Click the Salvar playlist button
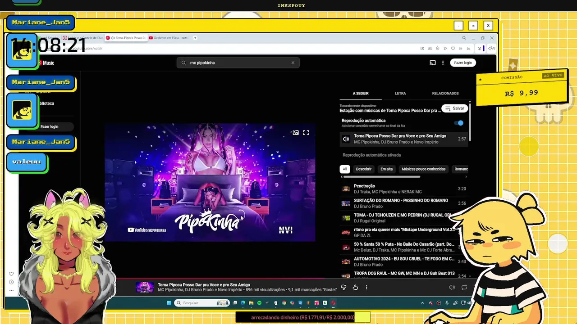The height and width of the screenshot is (324, 577). [x=455, y=108]
